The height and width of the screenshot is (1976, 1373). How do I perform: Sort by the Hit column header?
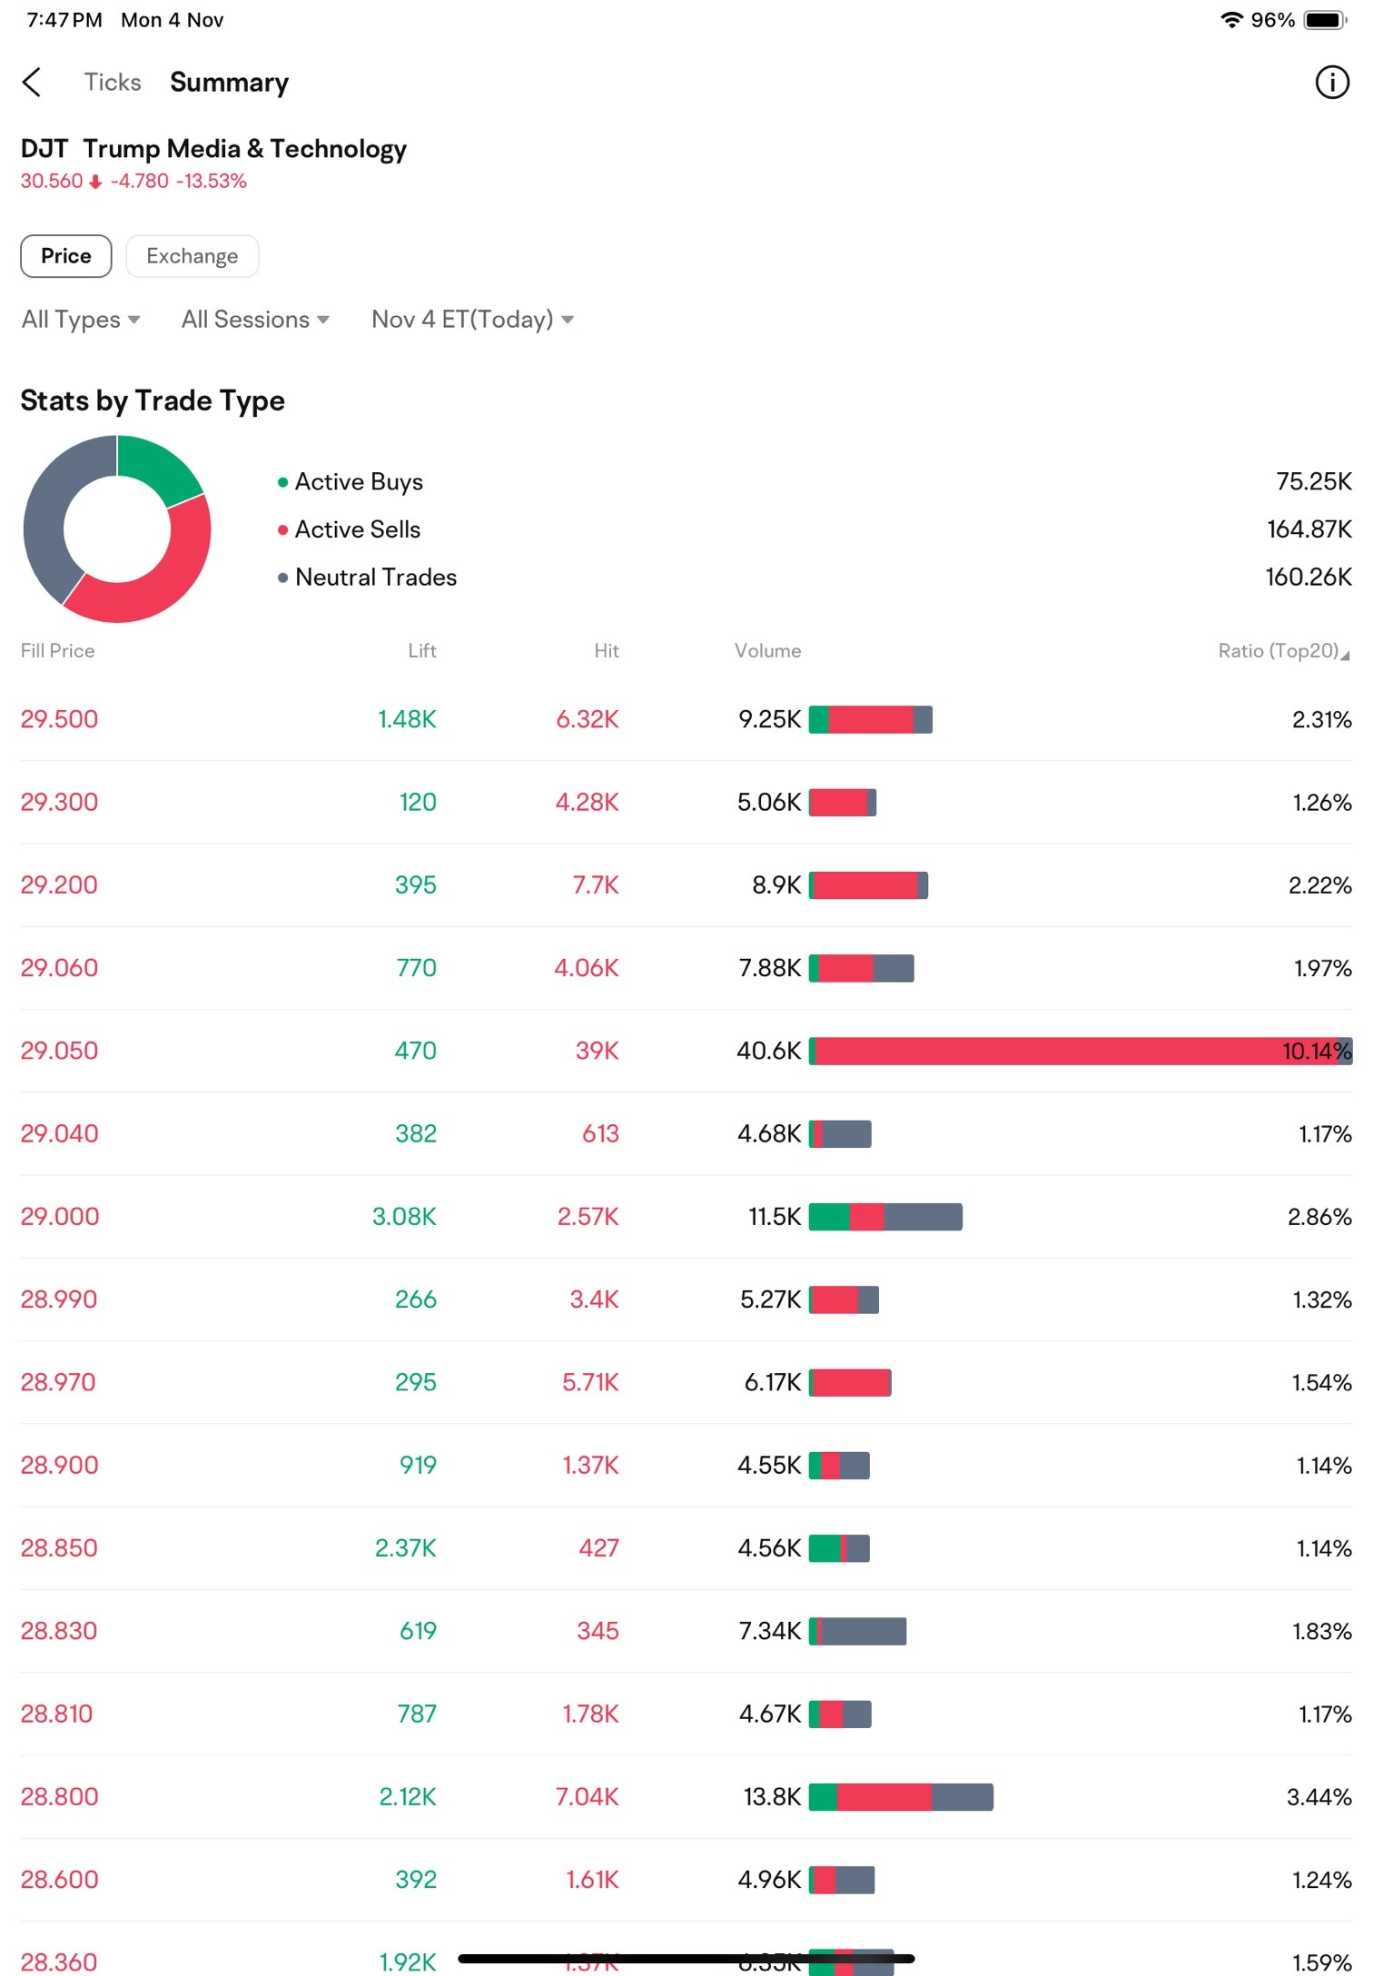coord(607,651)
